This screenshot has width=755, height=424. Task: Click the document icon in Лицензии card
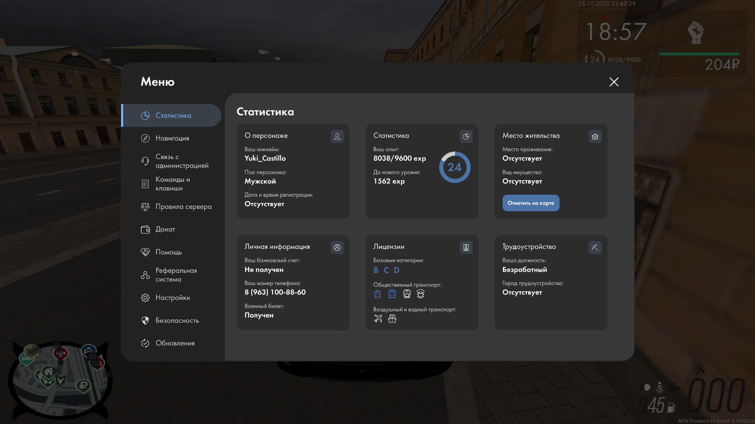tap(466, 247)
